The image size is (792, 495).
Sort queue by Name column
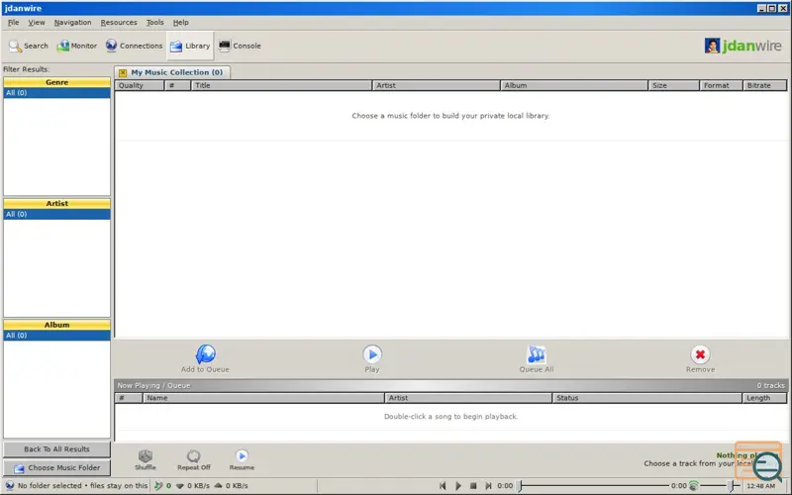click(x=263, y=398)
